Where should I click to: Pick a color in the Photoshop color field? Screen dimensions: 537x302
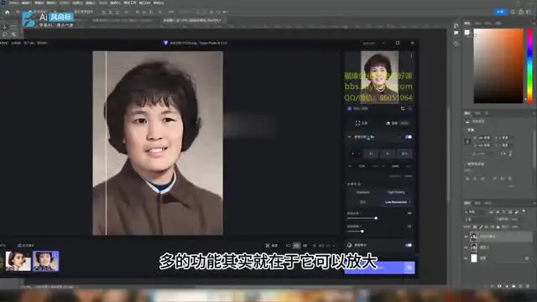498,66
